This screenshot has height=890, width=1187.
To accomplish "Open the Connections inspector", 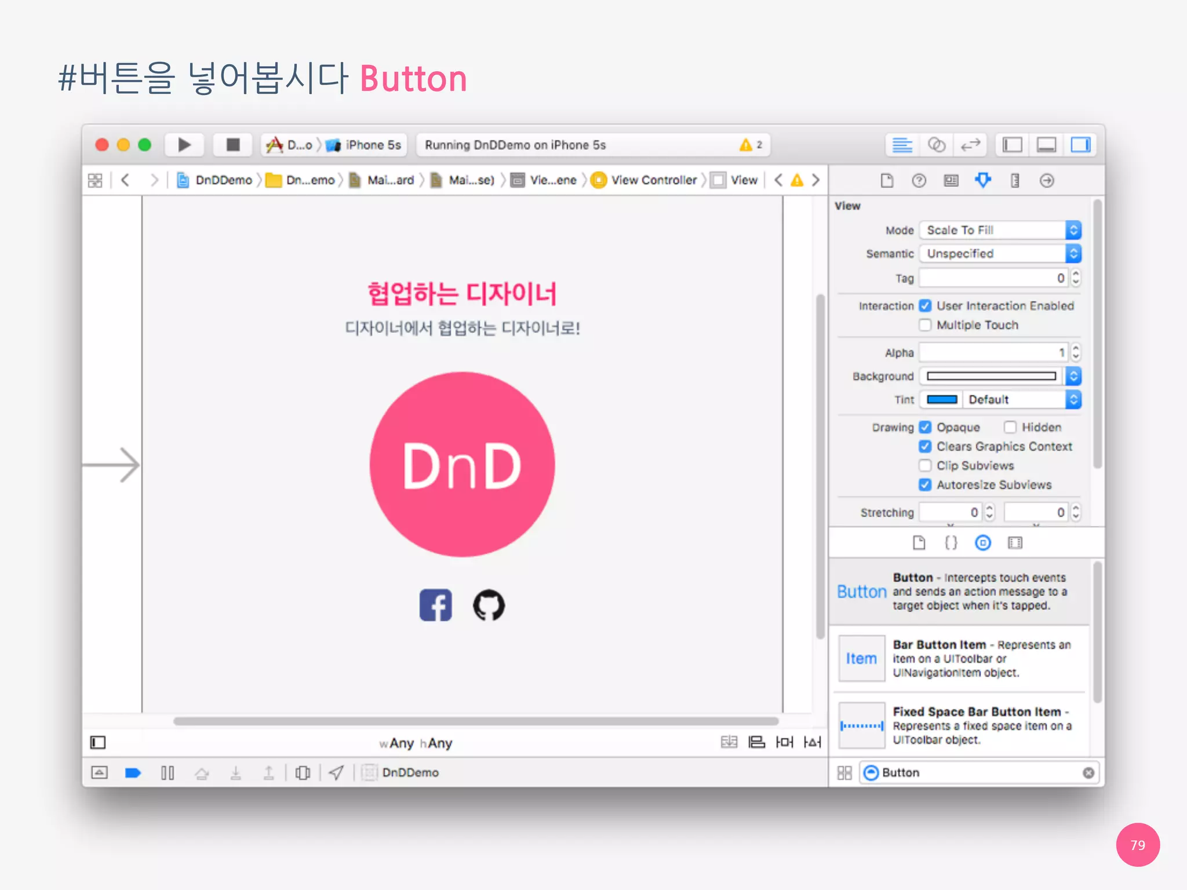I will [x=1047, y=181].
